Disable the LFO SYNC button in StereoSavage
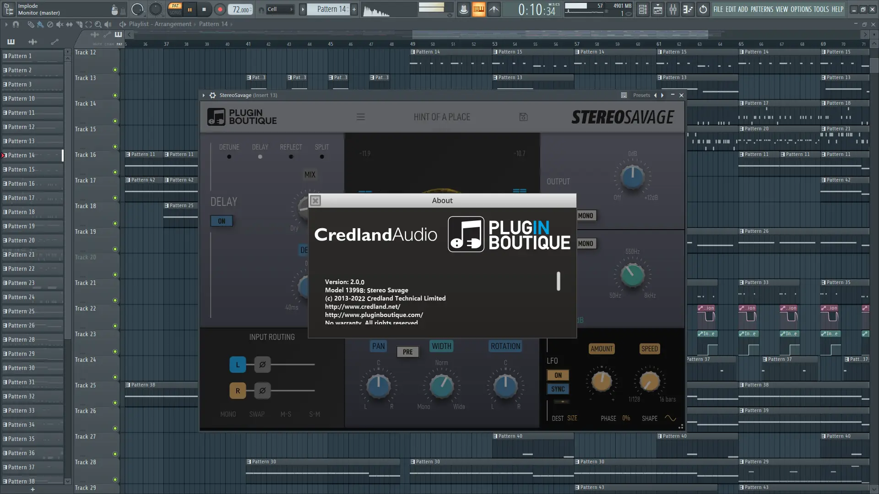This screenshot has width=879, height=494. [558, 389]
